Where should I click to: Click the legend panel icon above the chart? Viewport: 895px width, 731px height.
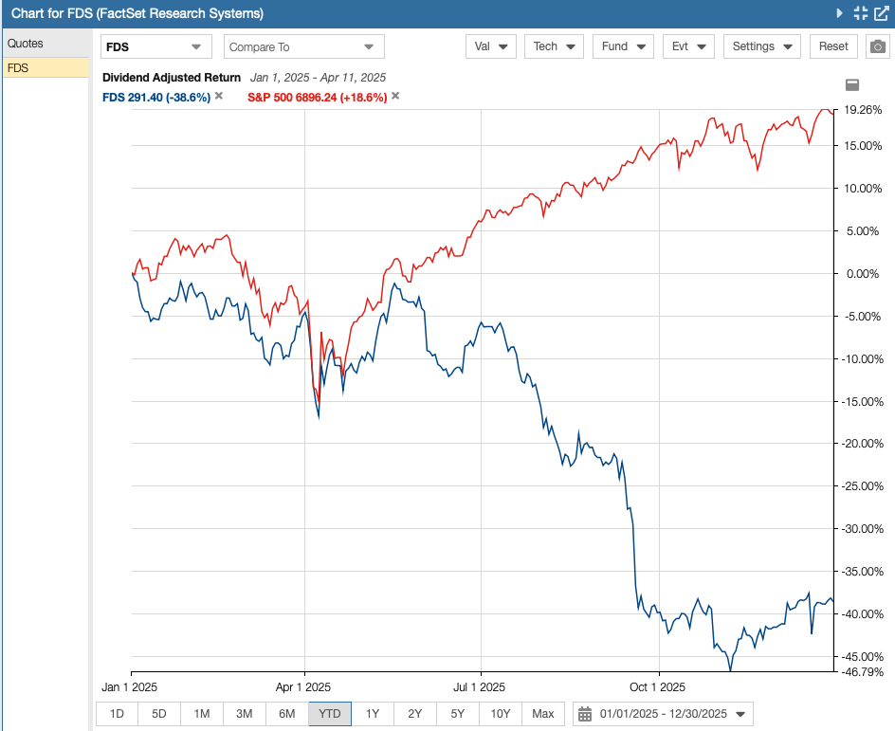pos(851,84)
